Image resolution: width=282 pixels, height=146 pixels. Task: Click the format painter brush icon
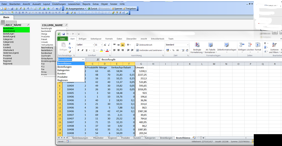point(70,52)
